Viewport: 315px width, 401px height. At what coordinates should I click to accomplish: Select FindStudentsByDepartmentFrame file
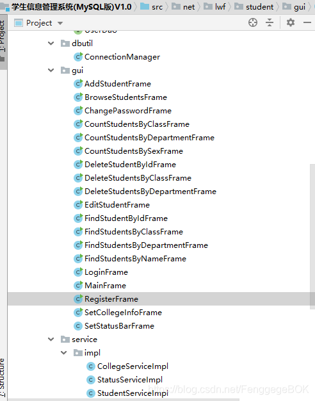[146, 245]
